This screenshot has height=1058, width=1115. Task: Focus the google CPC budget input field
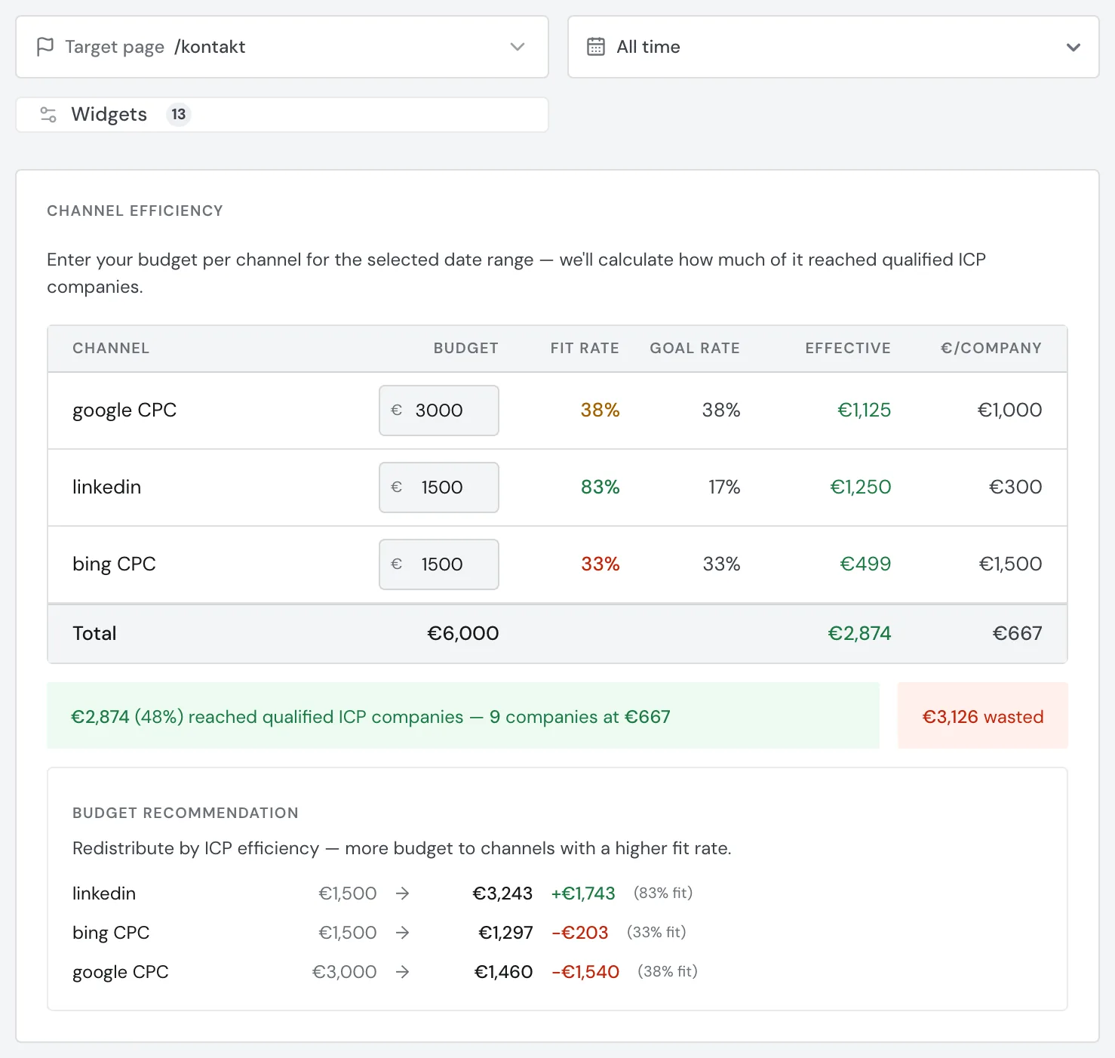[439, 411]
